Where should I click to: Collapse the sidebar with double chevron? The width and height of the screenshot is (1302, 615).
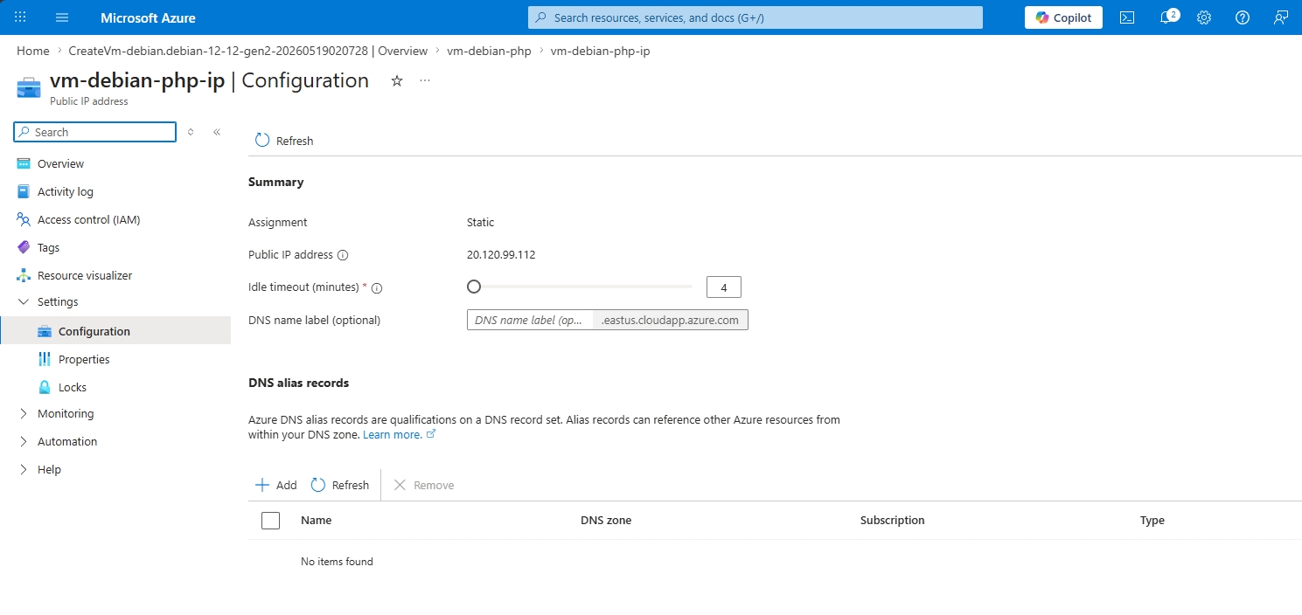pos(217,132)
